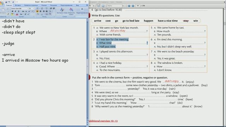Open the 'Additional exercises 10–13' link
226x127 pixels.
pyautogui.click(x=103, y=121)
